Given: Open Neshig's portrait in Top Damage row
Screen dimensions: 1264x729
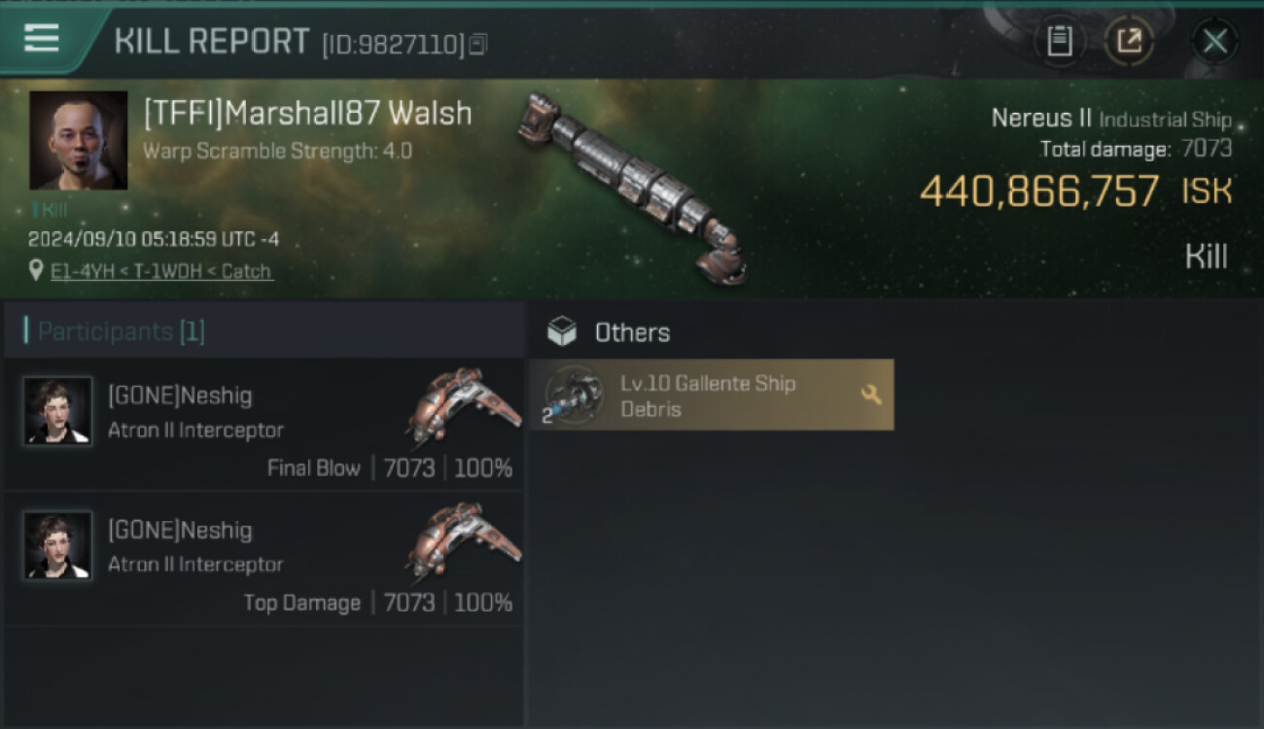Looking at the screenshot, I should [58, 545].
